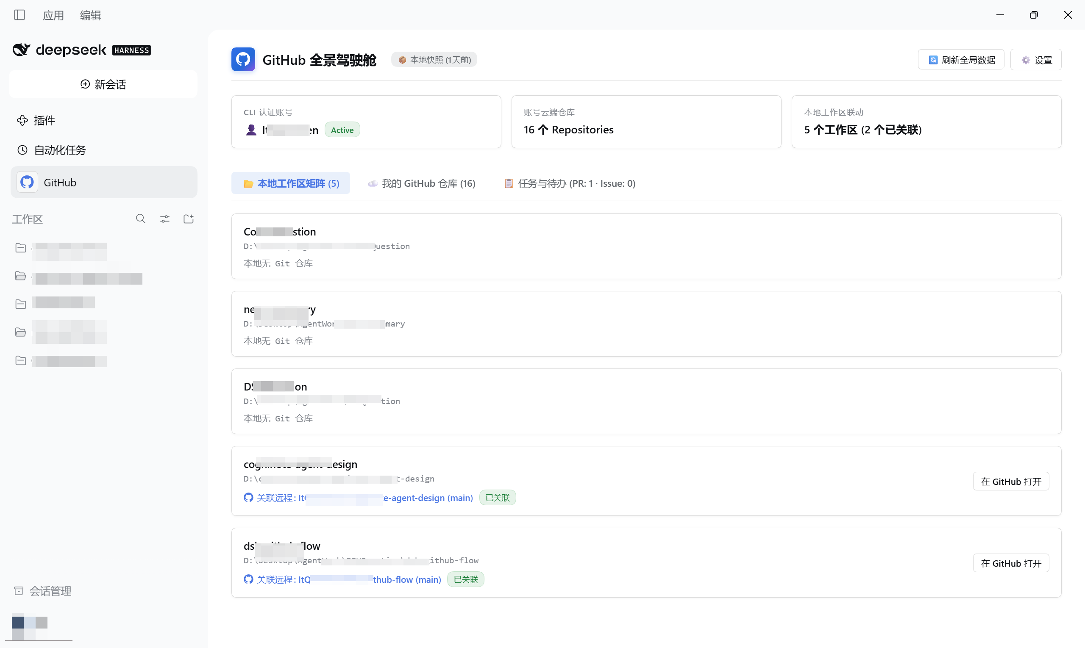Click 在 GitHub 打开 for github-flow workspace
The width and height of the screenshot is (1085, 648).
coord(1011,563)
